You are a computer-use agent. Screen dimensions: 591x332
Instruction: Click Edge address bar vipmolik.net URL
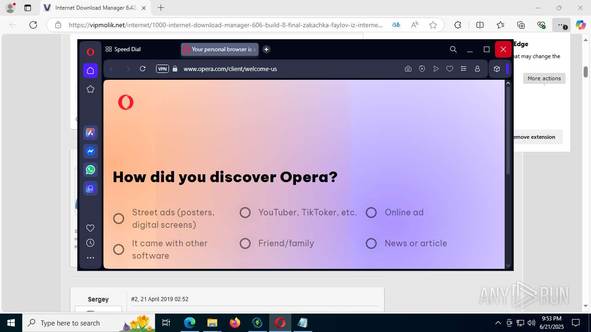[226, 25]
